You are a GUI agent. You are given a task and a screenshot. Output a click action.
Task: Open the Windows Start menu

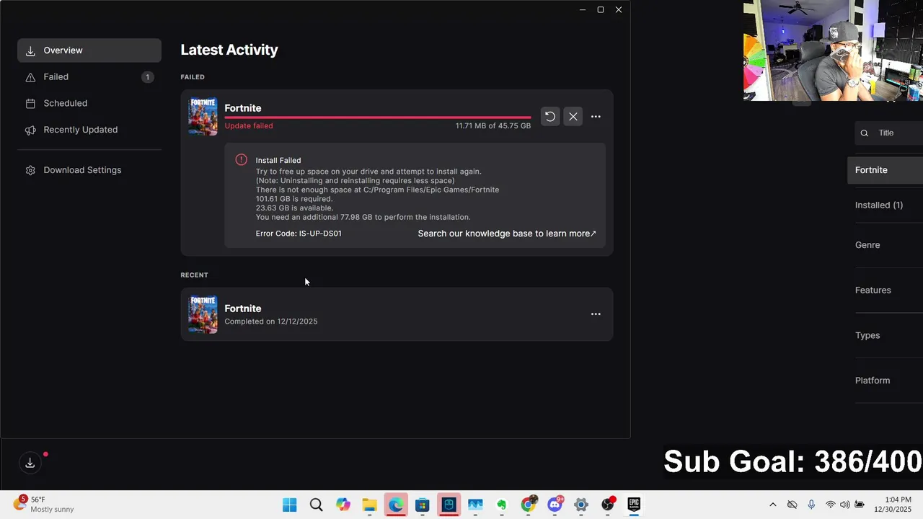pos(290,505)
